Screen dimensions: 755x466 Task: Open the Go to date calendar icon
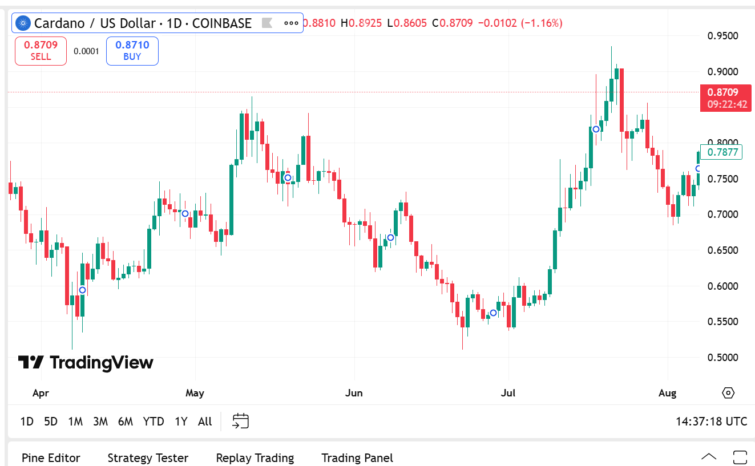tap(240, 422)
